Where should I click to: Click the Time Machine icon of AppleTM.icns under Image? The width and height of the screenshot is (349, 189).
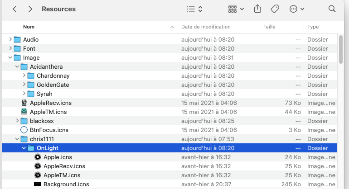pyautogui.click(x=24, y=112)
